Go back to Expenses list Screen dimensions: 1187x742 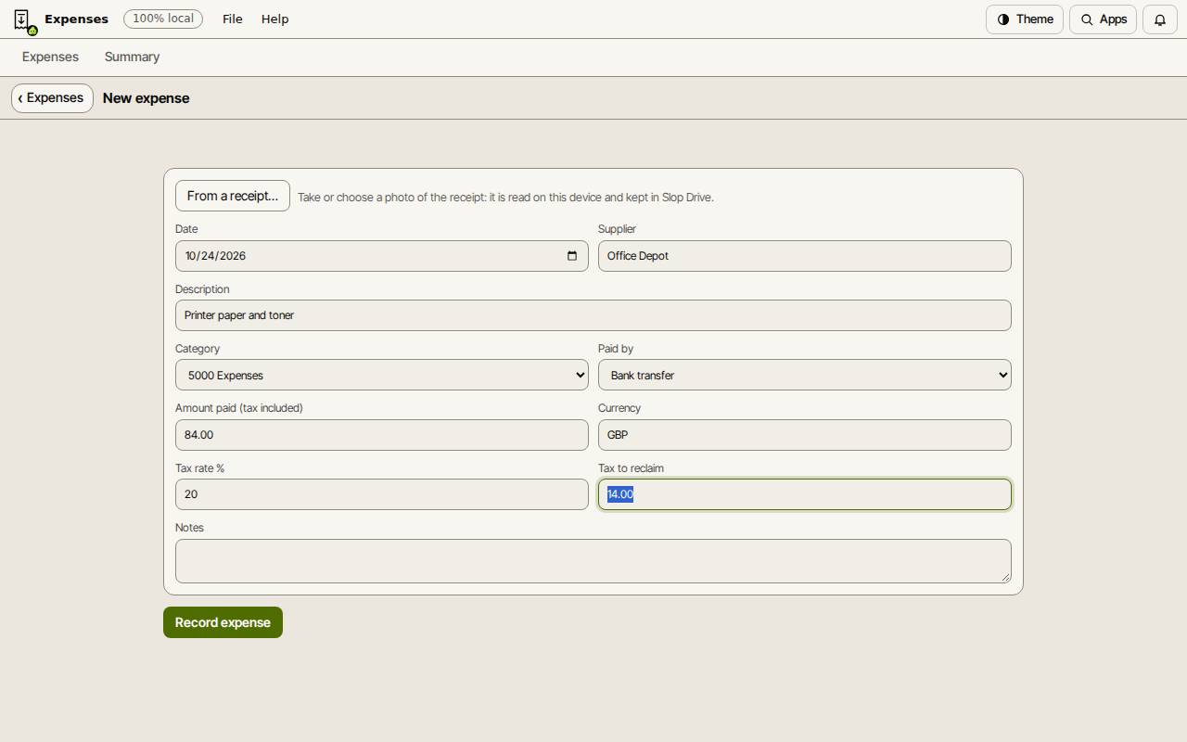point(52,98)
